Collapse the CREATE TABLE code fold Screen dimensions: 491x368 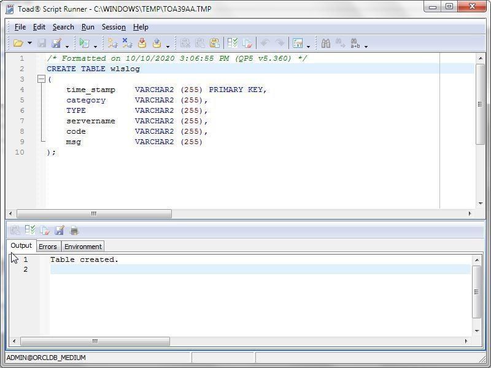tap(41, 79)
